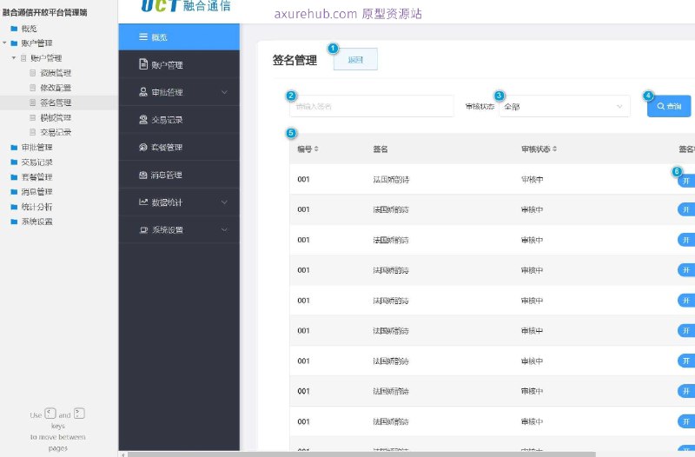Click the 系统设置 monitor icon in dark sidebar
Screen dimensions: 695x457
[x=143, y=229]
